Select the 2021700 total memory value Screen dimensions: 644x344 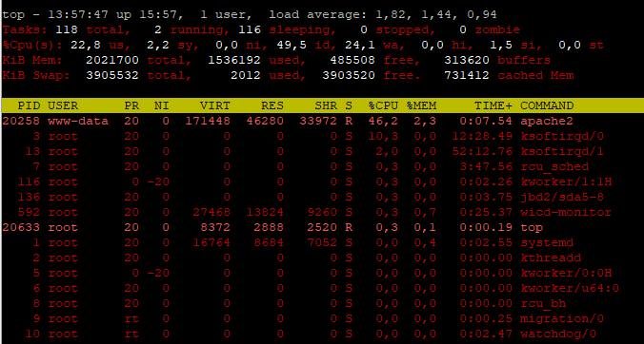112,60
